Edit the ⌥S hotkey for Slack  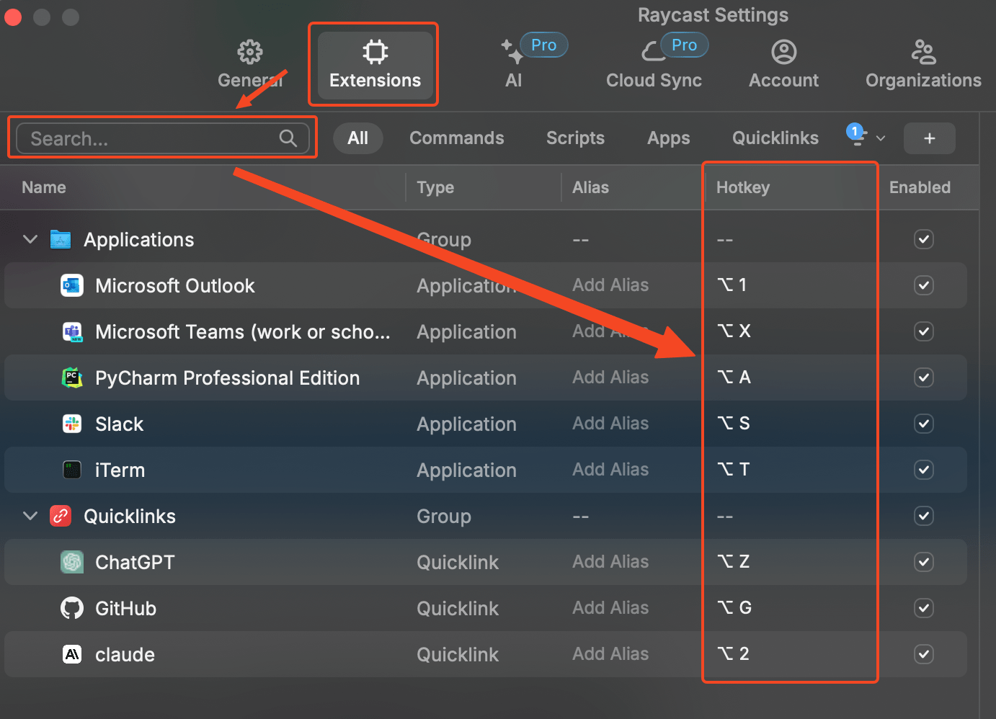click(x=734, y=424)
